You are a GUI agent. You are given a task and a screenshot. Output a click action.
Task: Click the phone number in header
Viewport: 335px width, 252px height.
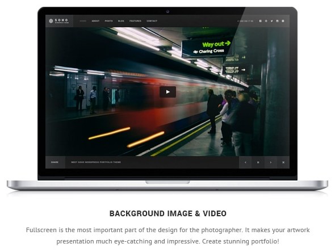pos(245,21)
